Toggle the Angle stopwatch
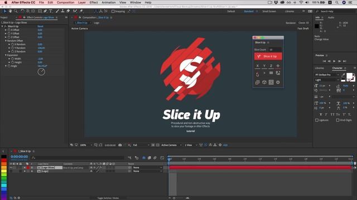This screenshot has width=357, height=200. pyautogui.click(x=9, y=66)
